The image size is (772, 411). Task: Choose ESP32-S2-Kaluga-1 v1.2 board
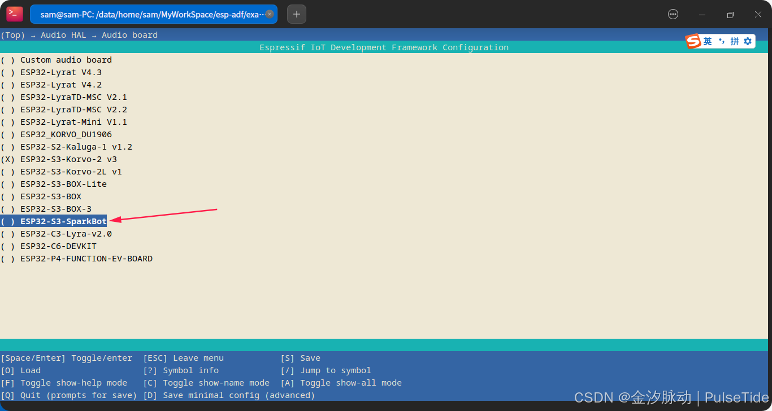(x=66, y=147)
